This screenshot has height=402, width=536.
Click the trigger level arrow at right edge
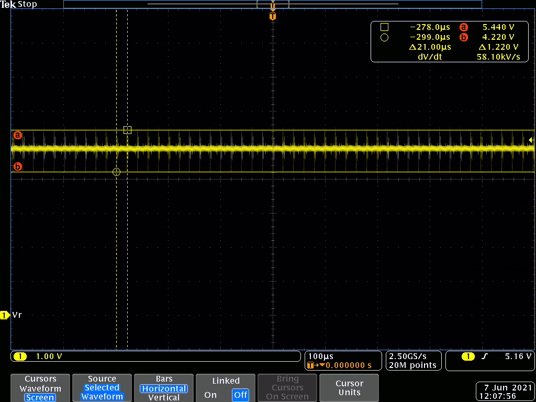coord(531,140)
